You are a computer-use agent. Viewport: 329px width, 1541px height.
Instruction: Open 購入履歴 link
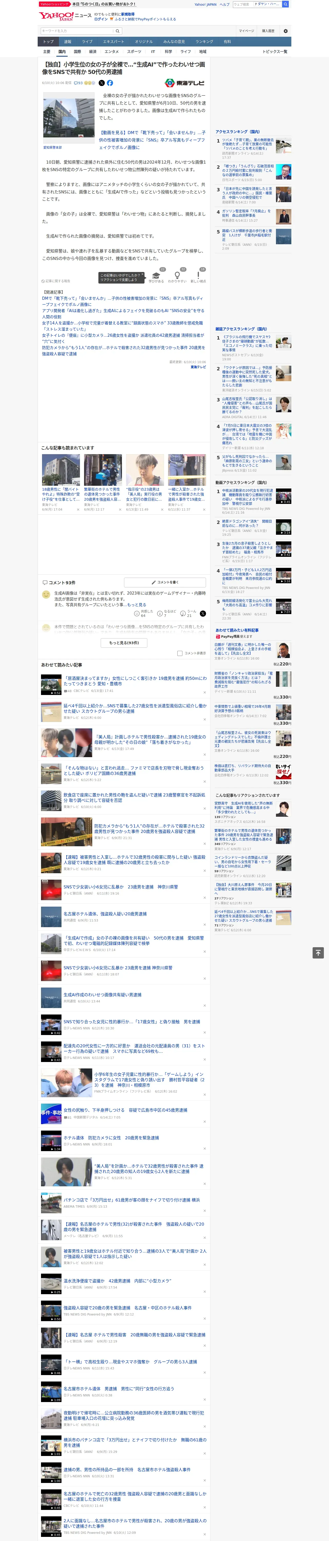(268, 31)
